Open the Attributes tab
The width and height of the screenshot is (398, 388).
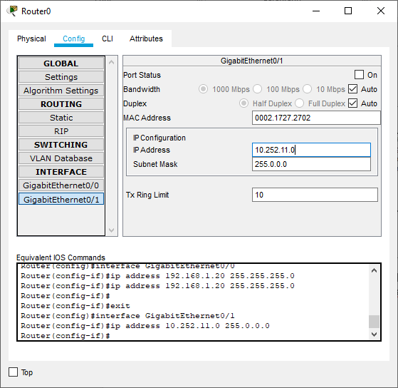pyautogui.click(x=146, y=39)
